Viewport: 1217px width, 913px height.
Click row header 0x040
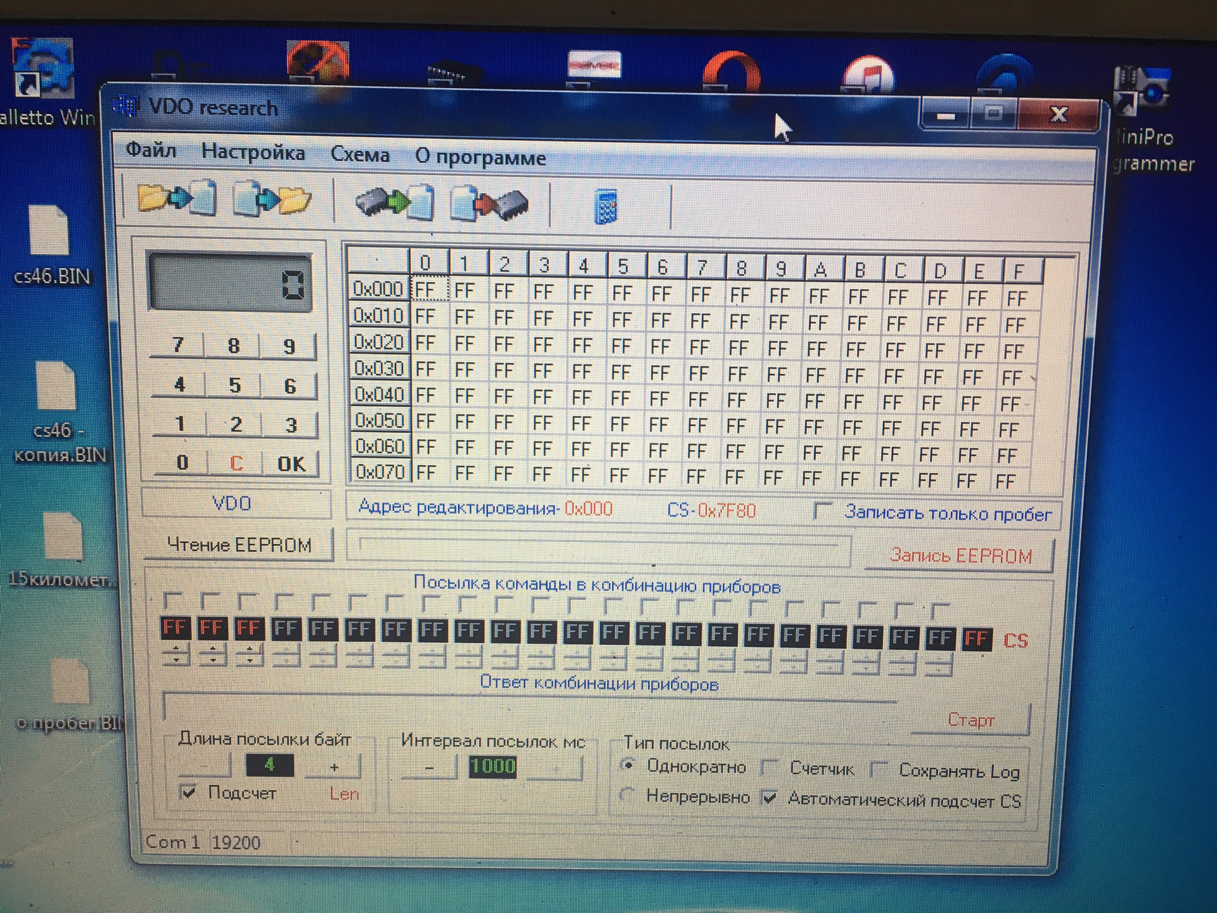click(380, 394)
